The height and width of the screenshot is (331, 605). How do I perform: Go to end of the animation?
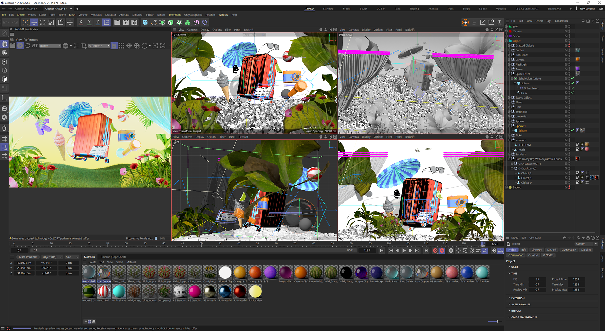coord(426,251)
